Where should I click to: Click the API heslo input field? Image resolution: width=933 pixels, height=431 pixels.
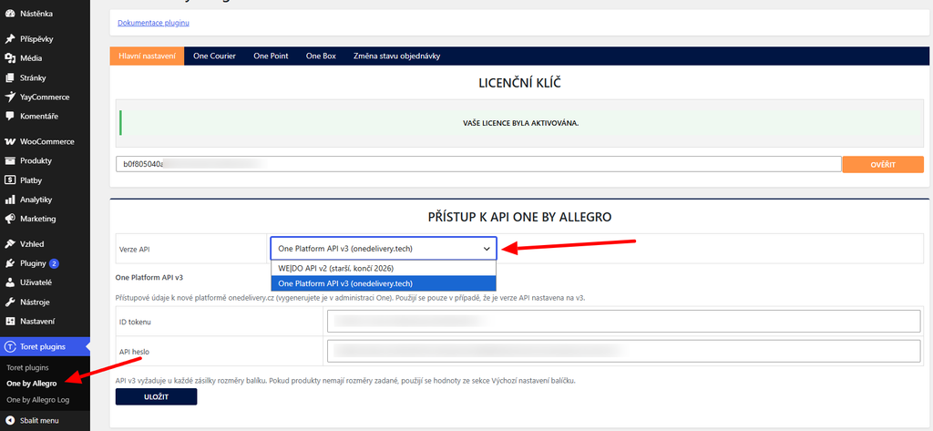coord(623,351)
